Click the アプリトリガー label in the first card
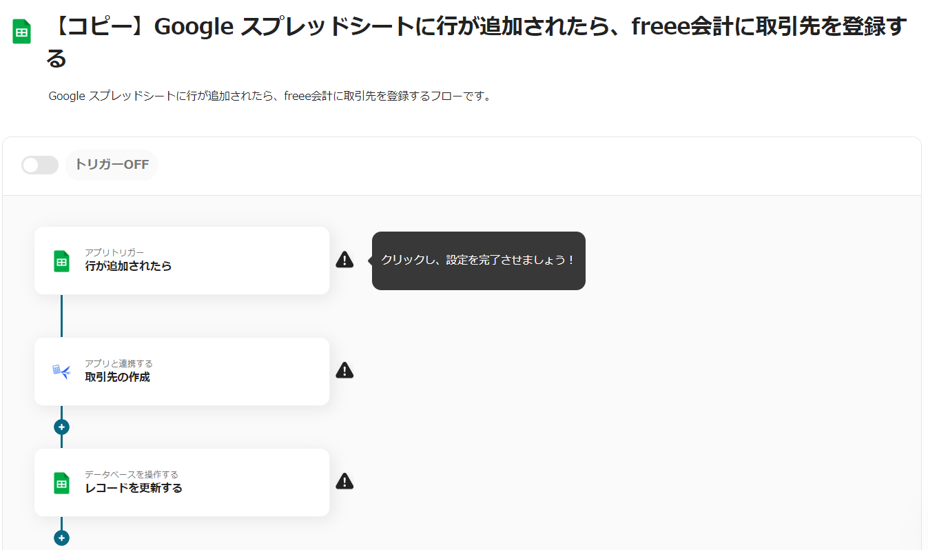This screenshot has height=550, width=928. coord(114,252)
